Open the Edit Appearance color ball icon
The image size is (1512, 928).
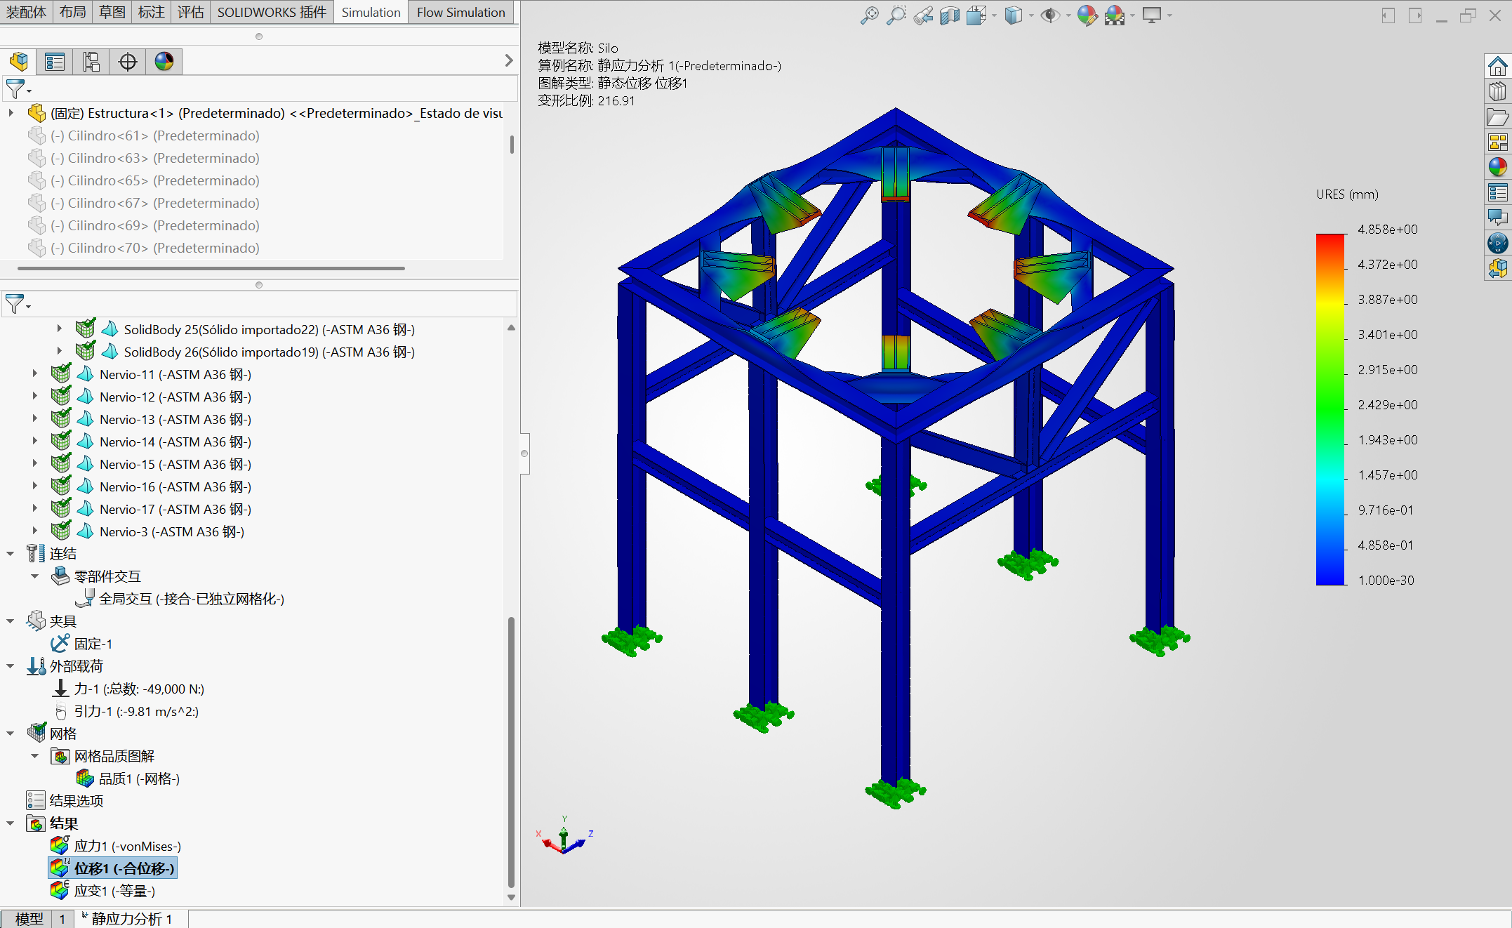[x=1087, y=15]
